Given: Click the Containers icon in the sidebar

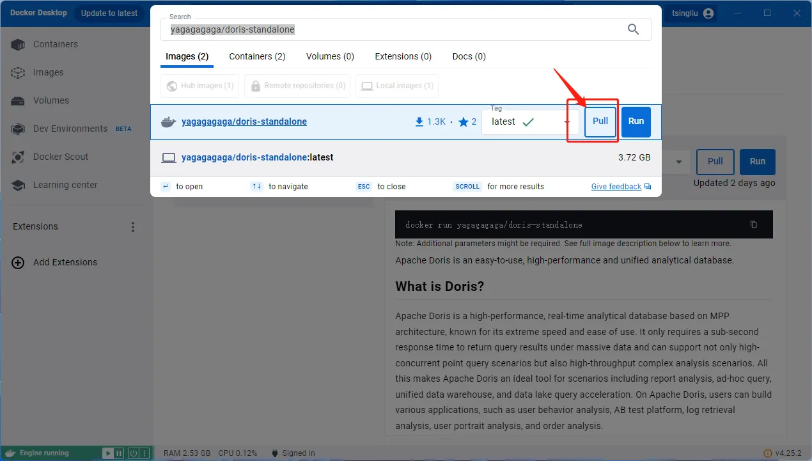Looking at the screenshot, I should click(18, 45).
